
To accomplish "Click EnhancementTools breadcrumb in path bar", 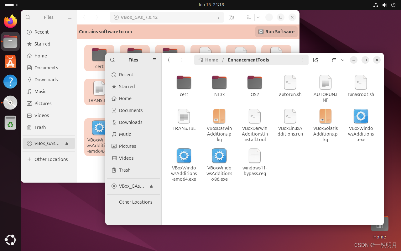I will [x=248, y=60].
